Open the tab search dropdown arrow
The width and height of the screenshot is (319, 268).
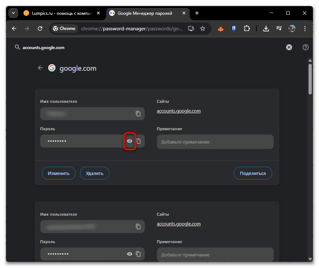coord(13,13)
